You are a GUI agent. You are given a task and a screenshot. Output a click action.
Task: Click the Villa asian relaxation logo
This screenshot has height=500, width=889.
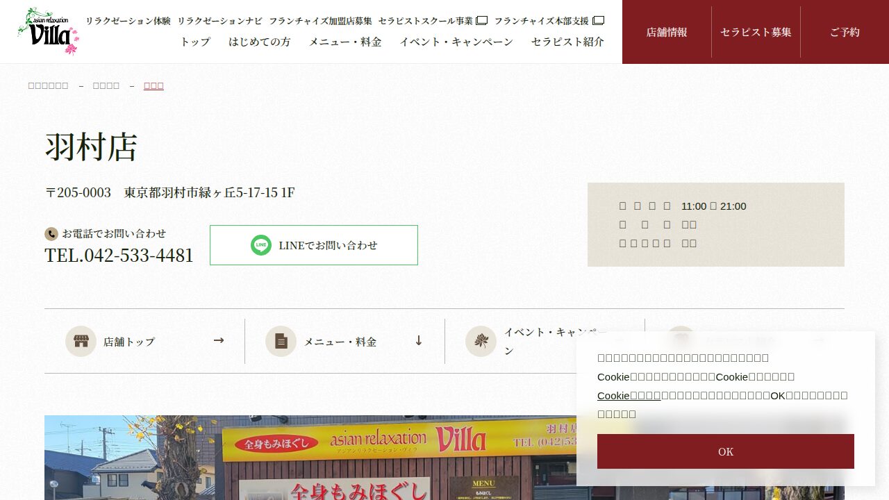click(48, 31)
